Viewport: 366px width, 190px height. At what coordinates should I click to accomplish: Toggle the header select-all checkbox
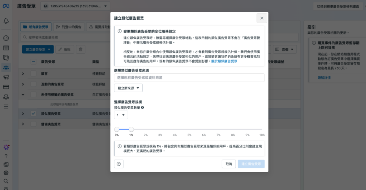click(x=33, y=62)
